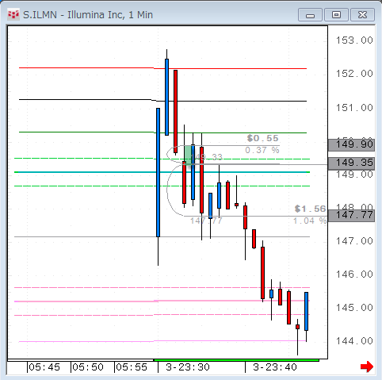Click the chart app icon in title bar
The width and height of the screenshot is (382, 380).
click(x=13, y=14)
